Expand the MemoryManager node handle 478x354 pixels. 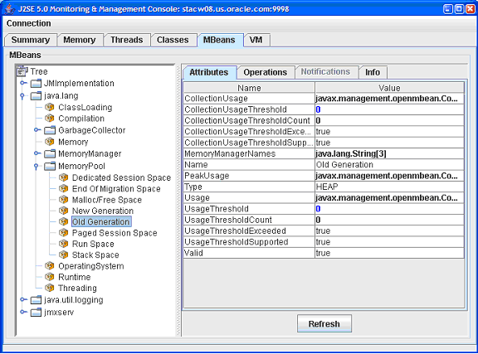[x=37, y=153]
